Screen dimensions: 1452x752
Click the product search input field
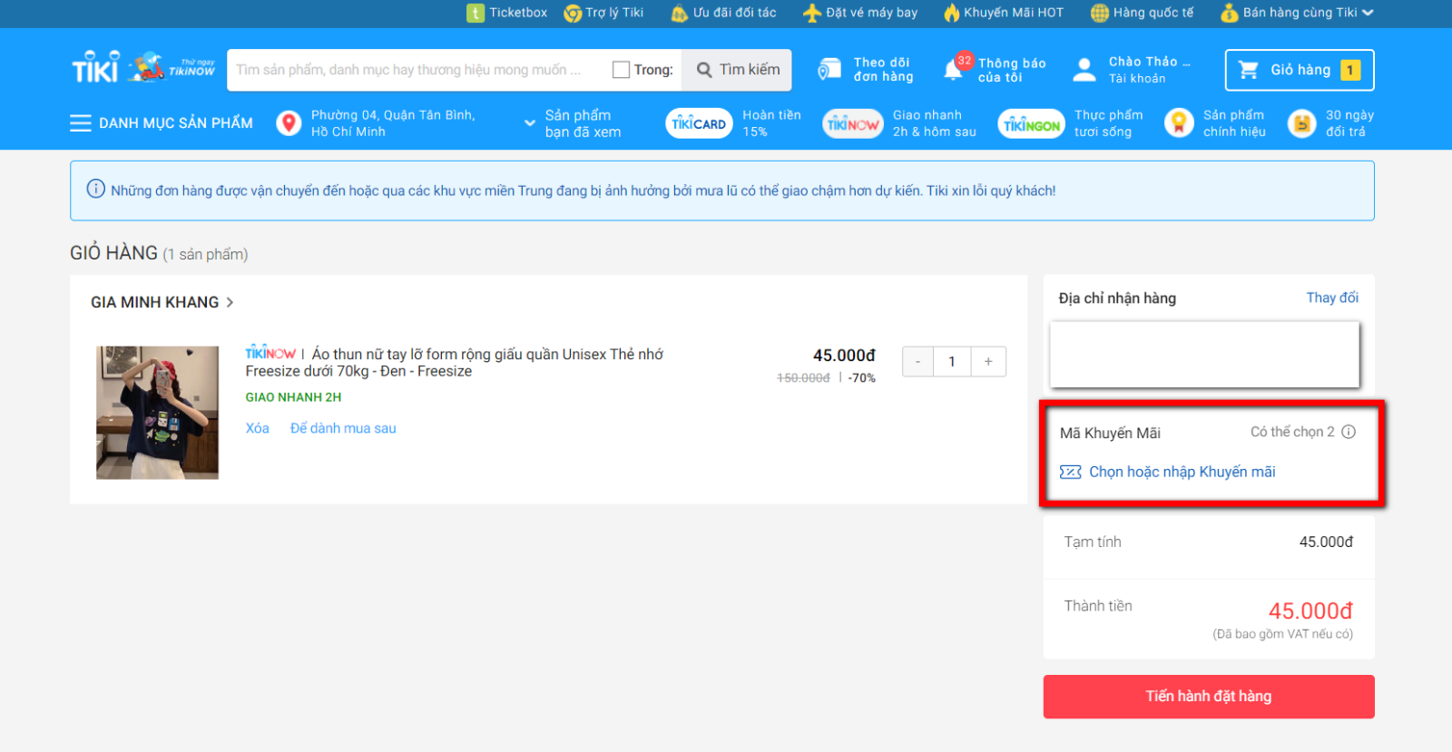point(413,70)
